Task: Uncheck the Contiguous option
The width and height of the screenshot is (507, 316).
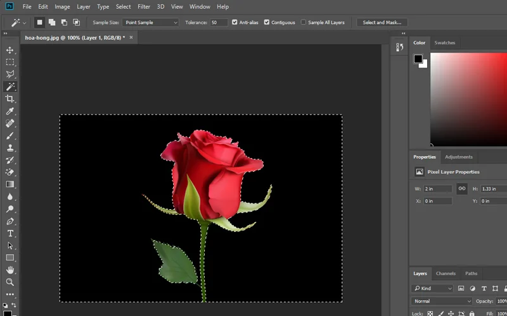Action: (x=267, y=22)
